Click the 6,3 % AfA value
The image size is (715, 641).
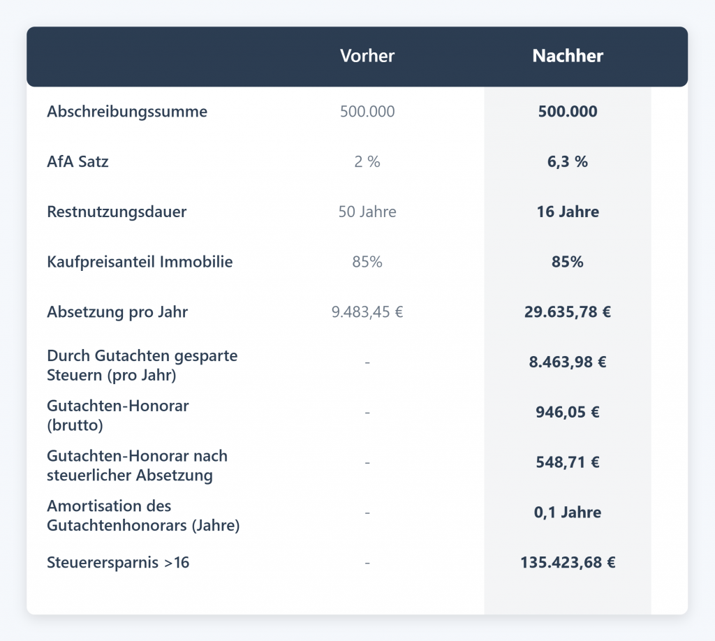[x=568, y=162]
